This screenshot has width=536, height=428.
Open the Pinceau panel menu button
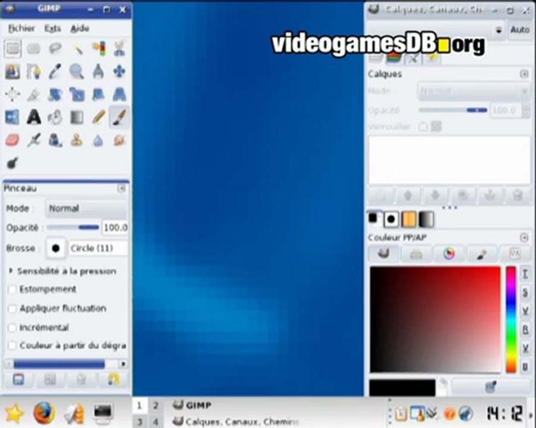point(121,188)
